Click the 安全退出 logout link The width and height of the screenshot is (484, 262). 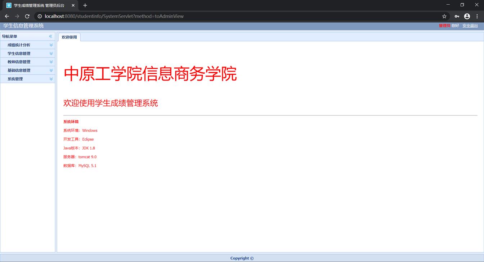pyautogui.click(x=470, y=26)
